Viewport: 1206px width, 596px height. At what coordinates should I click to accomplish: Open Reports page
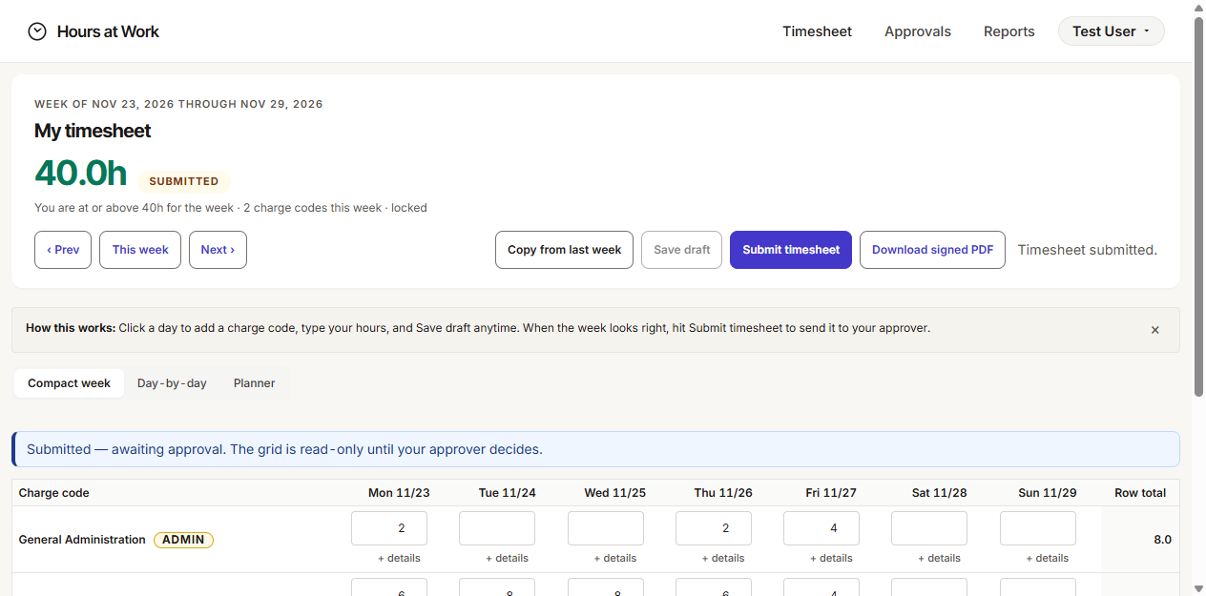point(1009,31)
